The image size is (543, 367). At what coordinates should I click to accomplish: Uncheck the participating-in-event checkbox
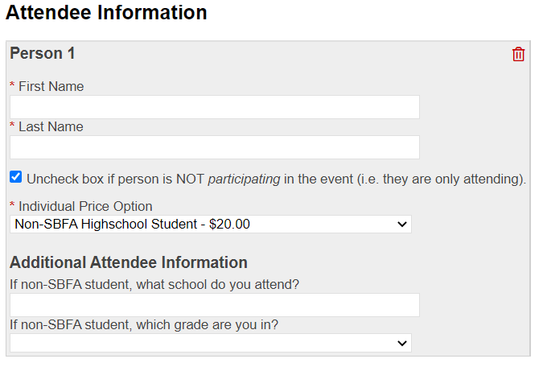(16, 177)
